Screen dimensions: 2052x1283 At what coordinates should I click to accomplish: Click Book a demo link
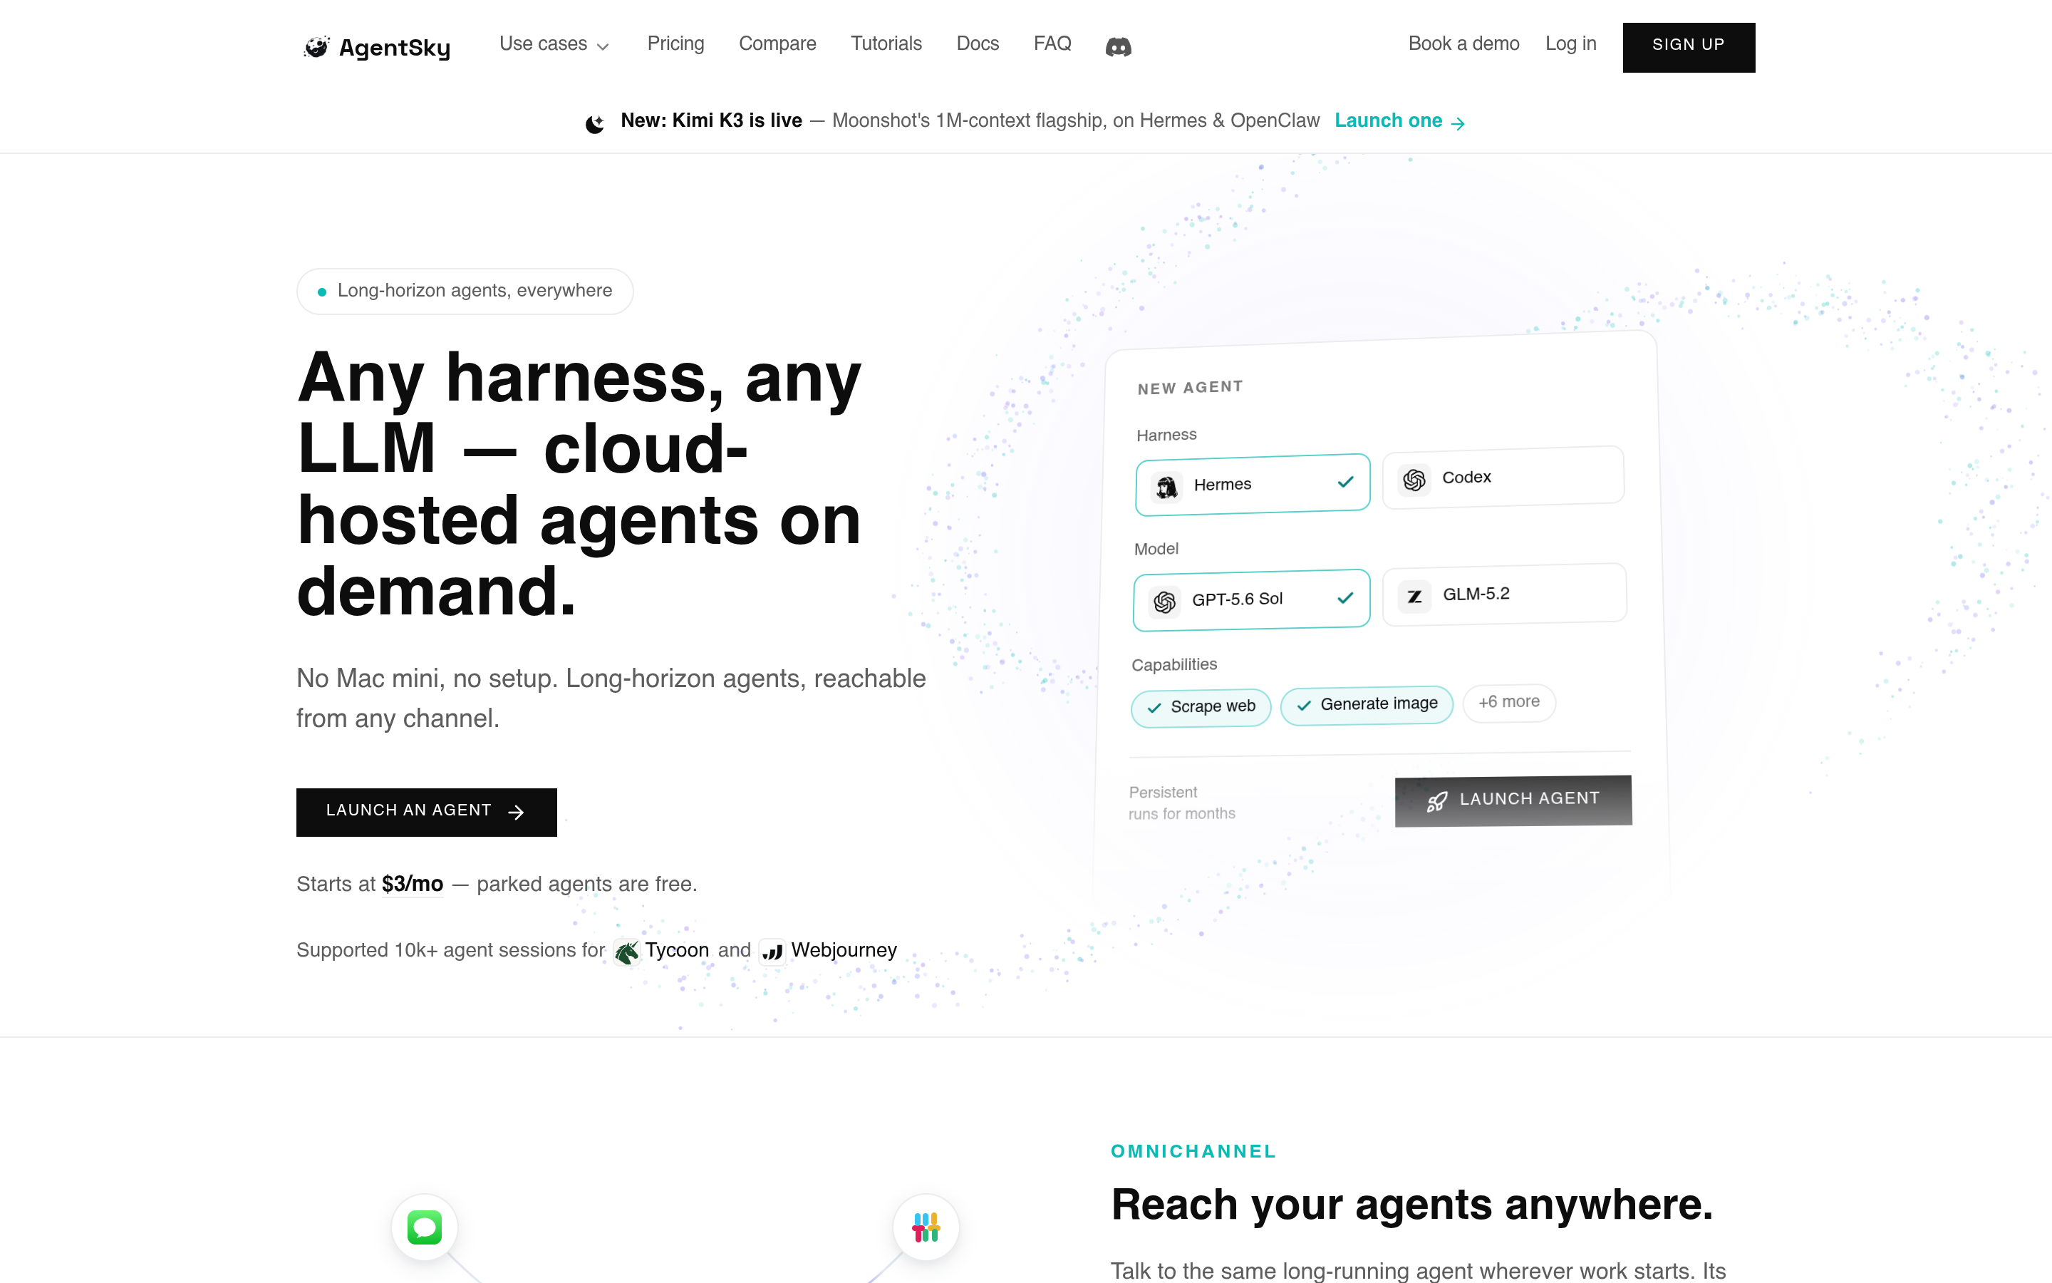coord(1463,44)
